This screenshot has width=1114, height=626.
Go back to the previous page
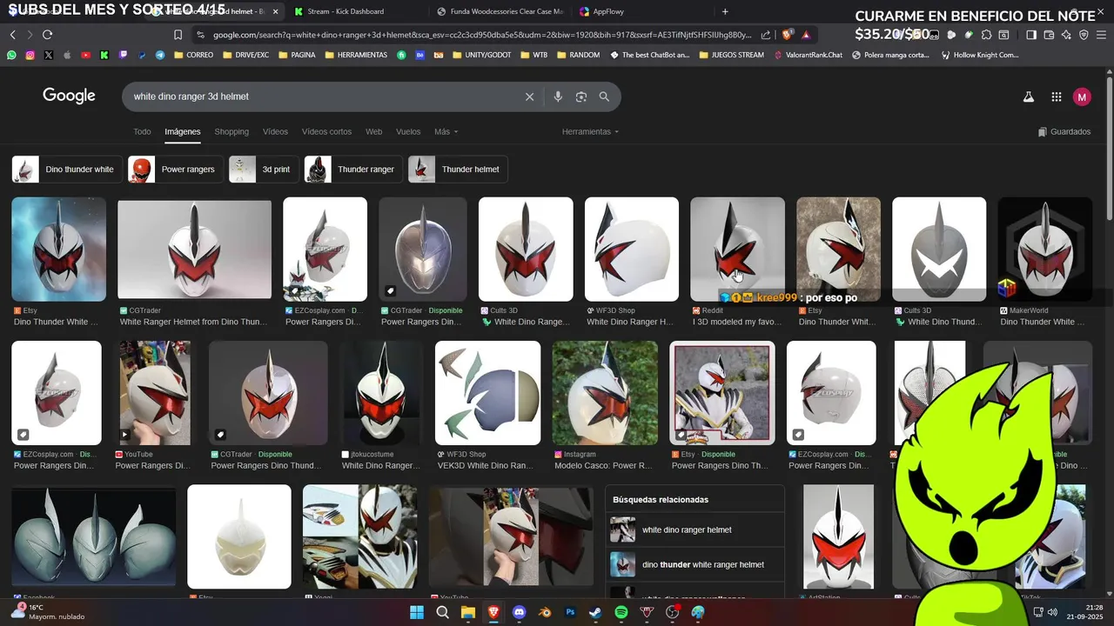tap(12, 35)
